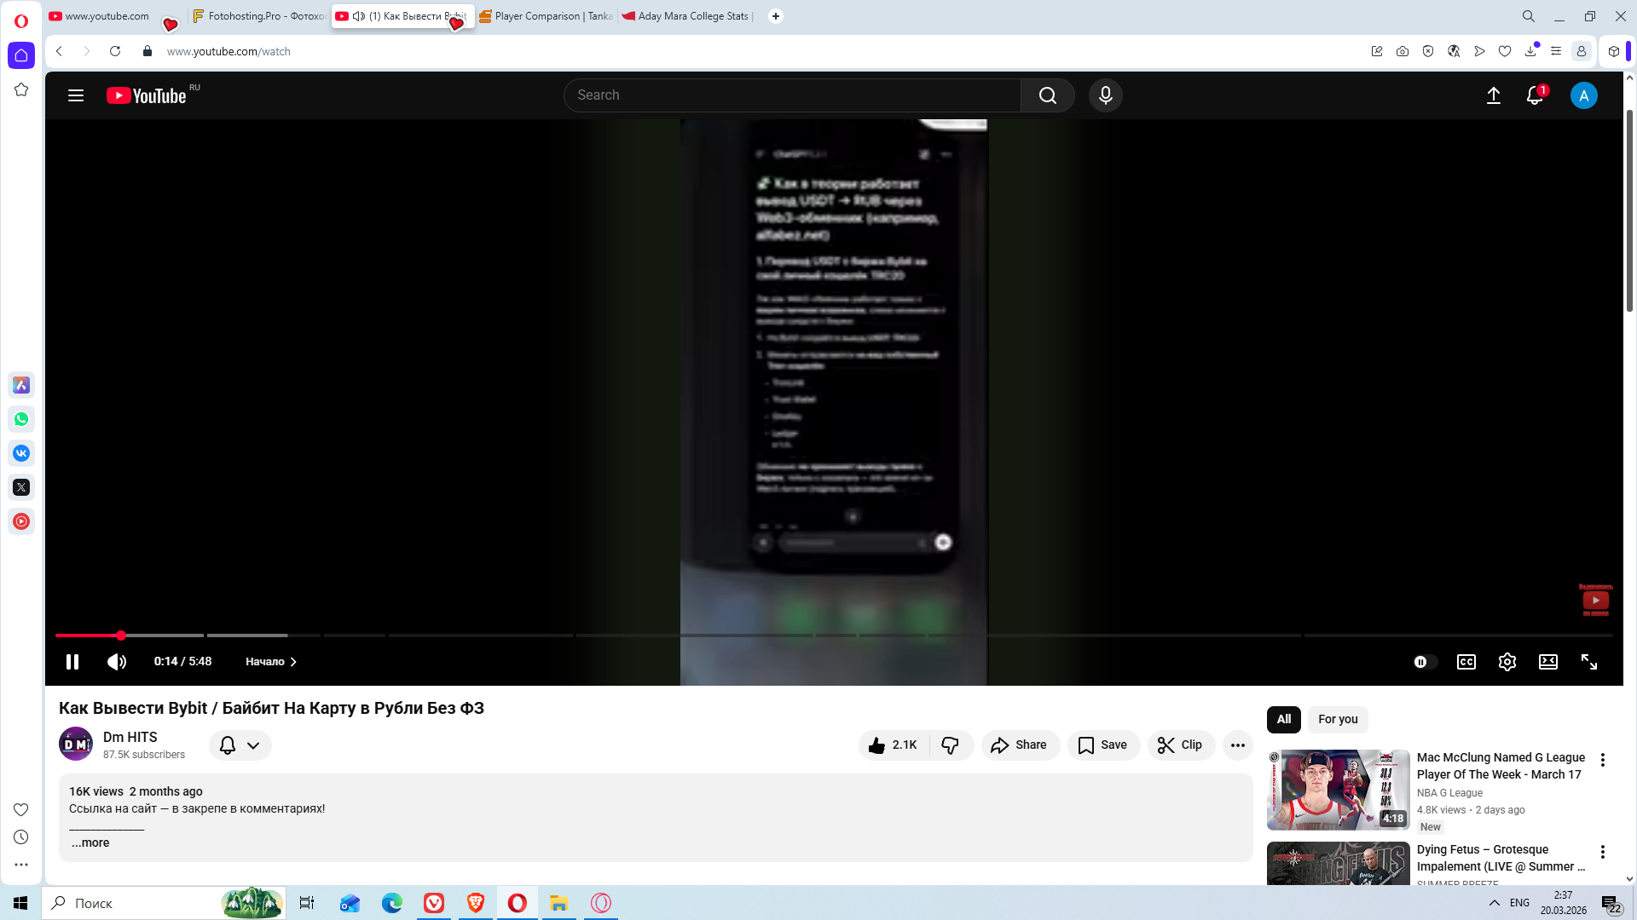
Task: Open Dm HITS channel link
Action: (x=130, y=737)
